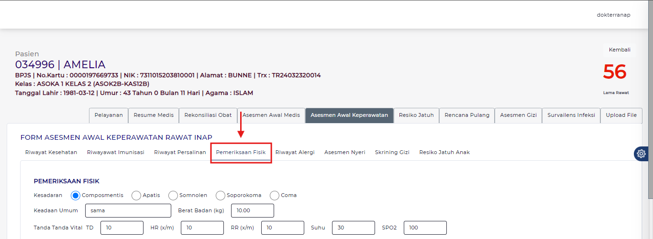Click the SPO2 input field
653x239 pixels.
point(425,228)
